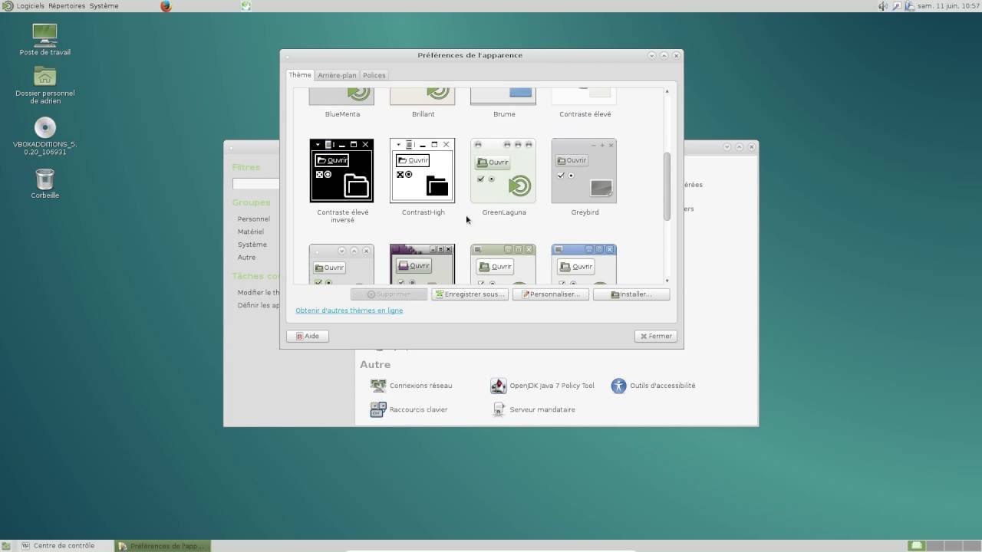Open OpenJDK Java 7 Policy Tool

[x=542, y=386]
